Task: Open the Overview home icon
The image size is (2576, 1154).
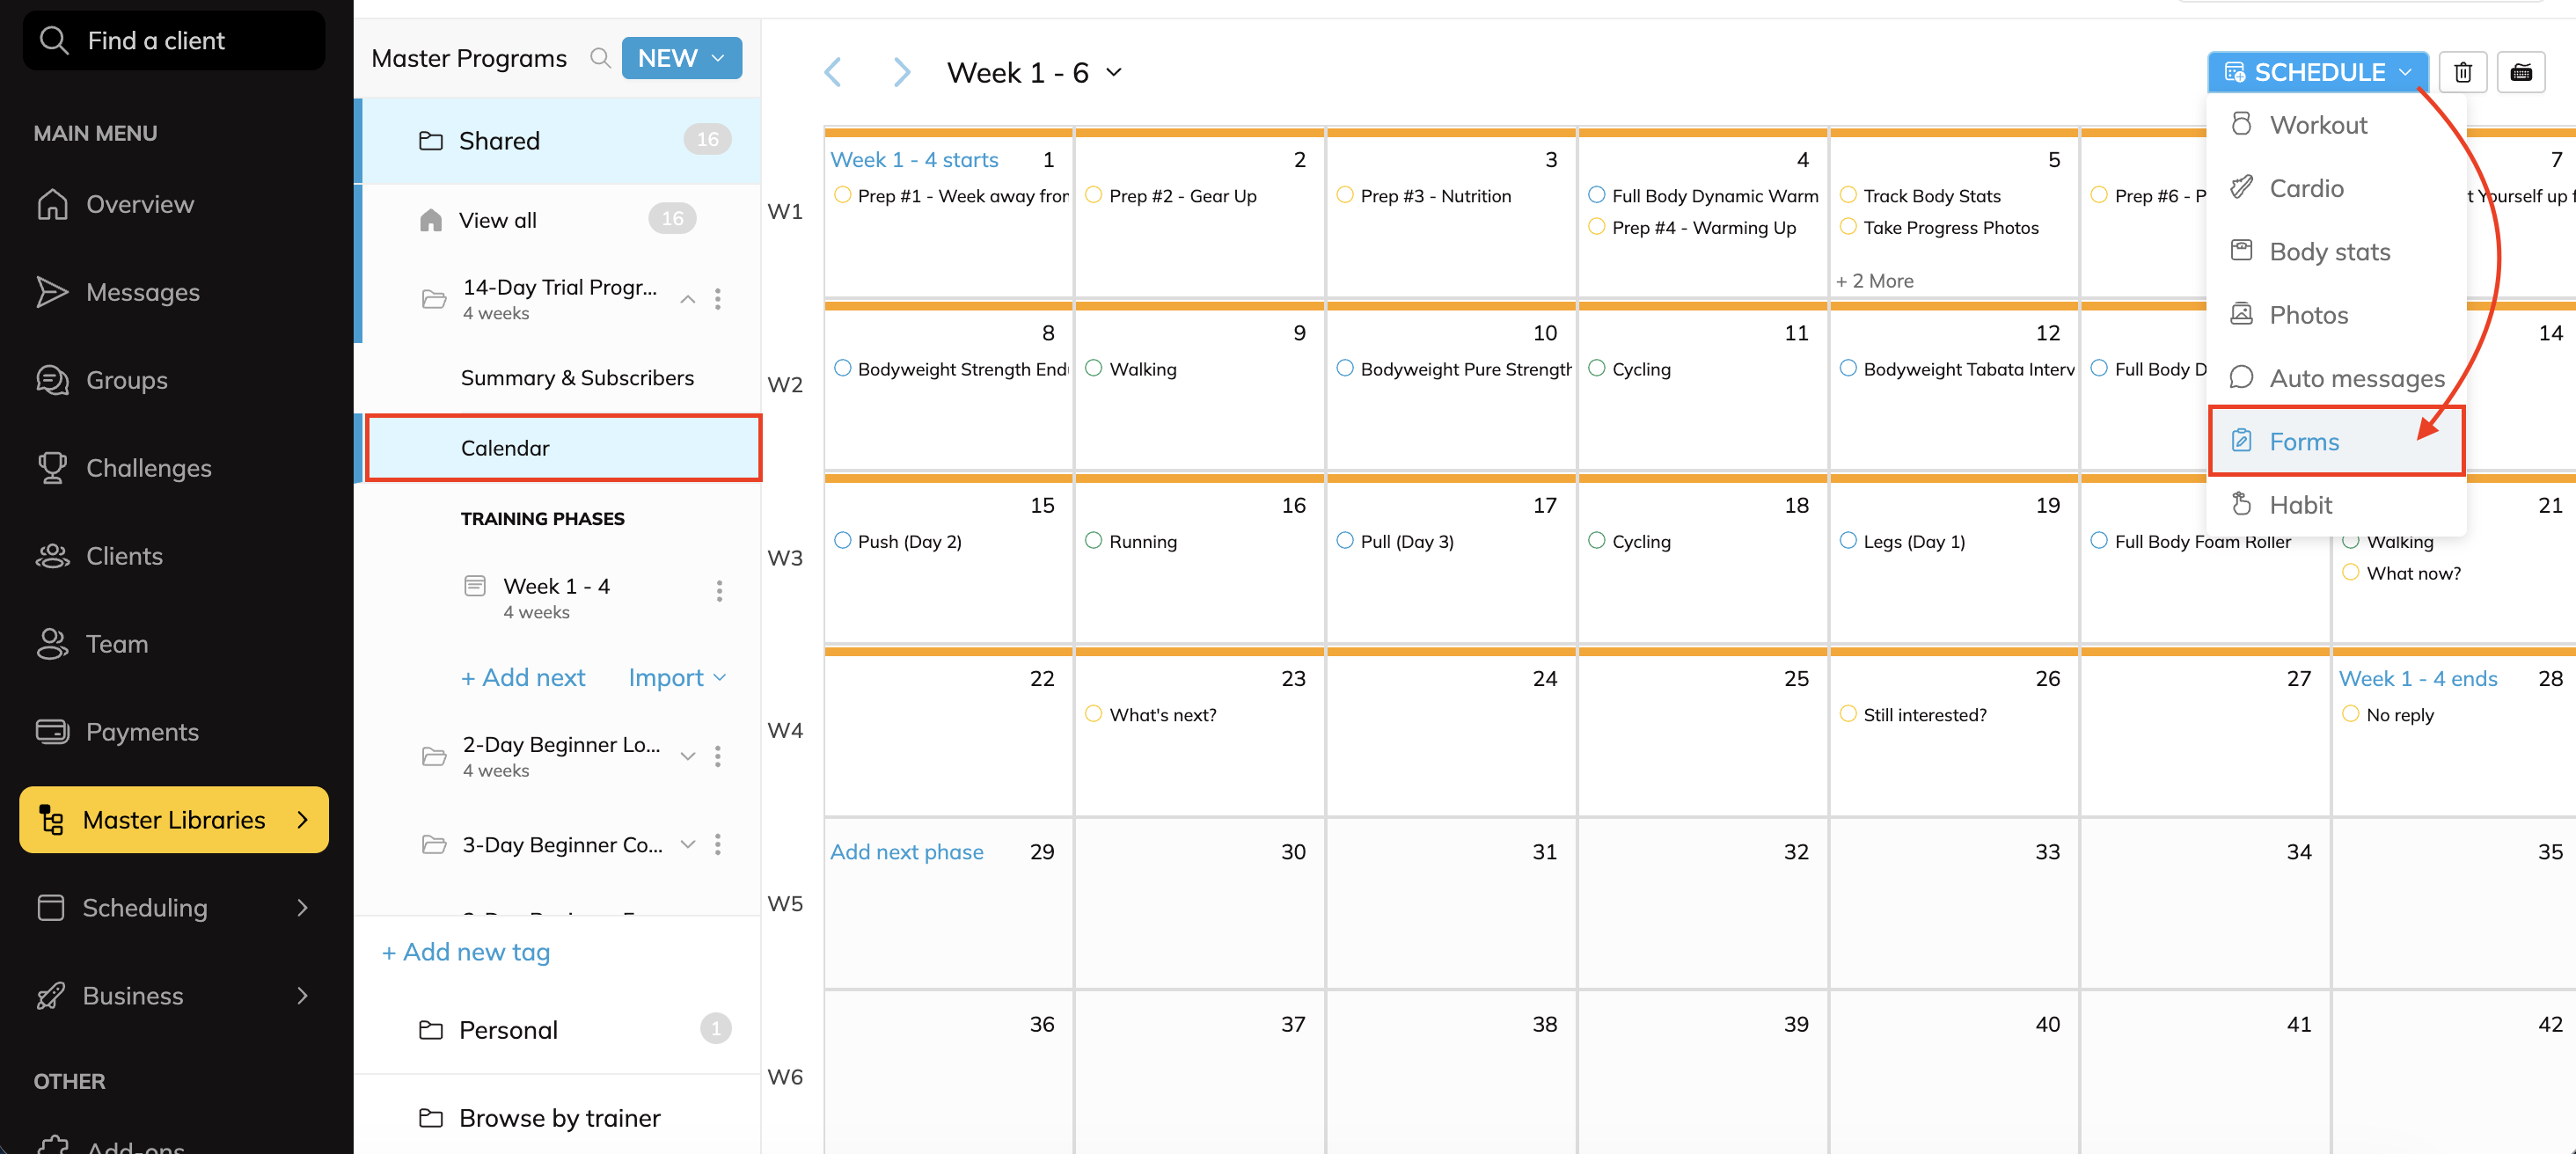Action: click(x=52, y=204)
